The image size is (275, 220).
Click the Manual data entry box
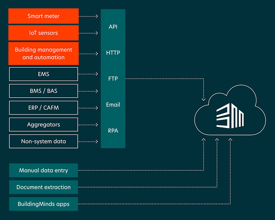43,170
